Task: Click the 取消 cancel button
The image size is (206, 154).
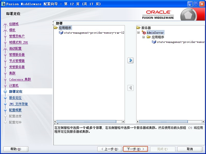Action: 190,149
